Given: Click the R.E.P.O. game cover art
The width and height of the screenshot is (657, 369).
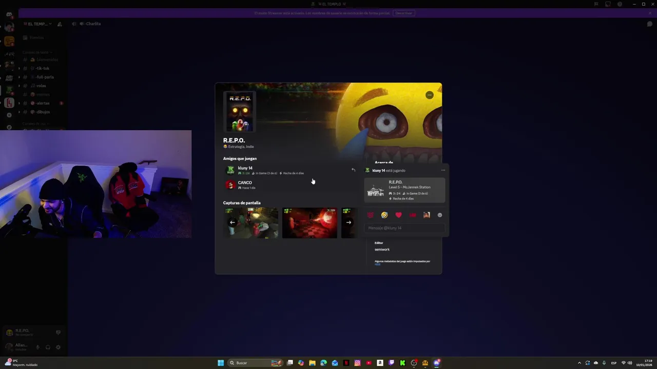Looking at the screenshot, I should coord(240,112).
